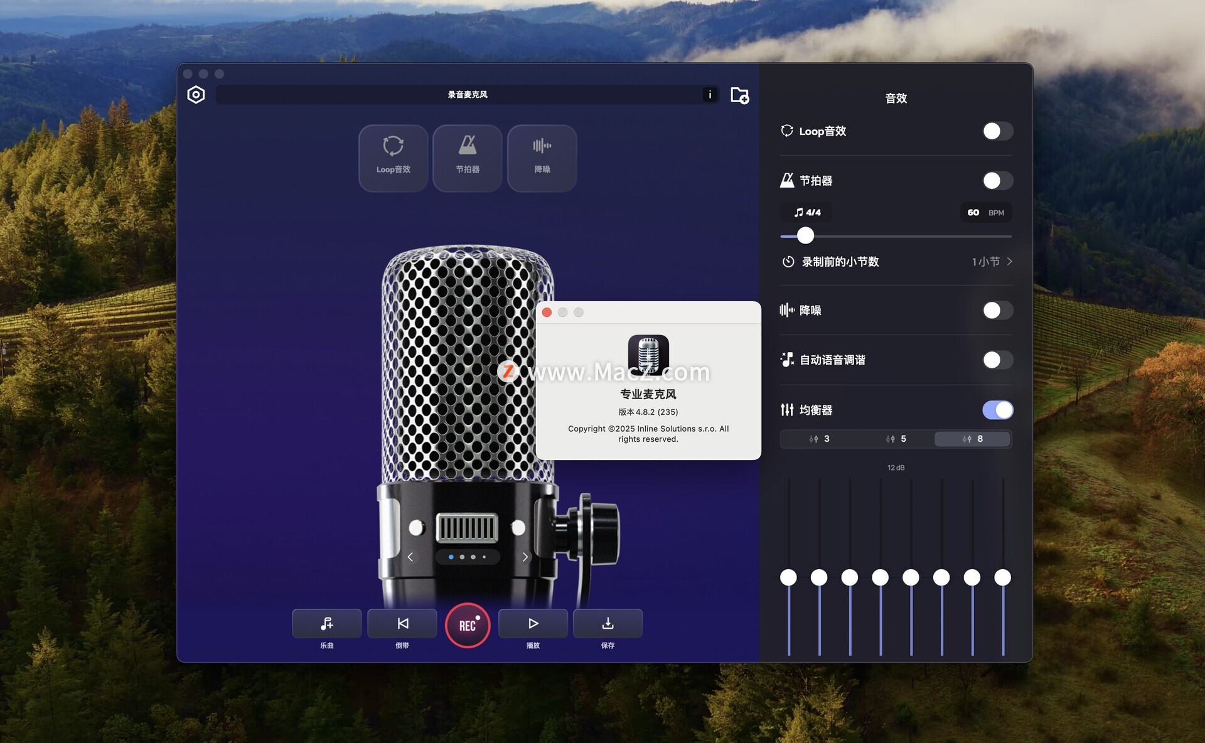The image size is (1205, 743).
Task: Click the eighth equalizer band slider knob
Action: tap(1003, 577)
